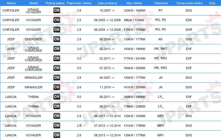
Task: Click ON icon for Wrangler 04.2007 row
Action: pos(57,77)
